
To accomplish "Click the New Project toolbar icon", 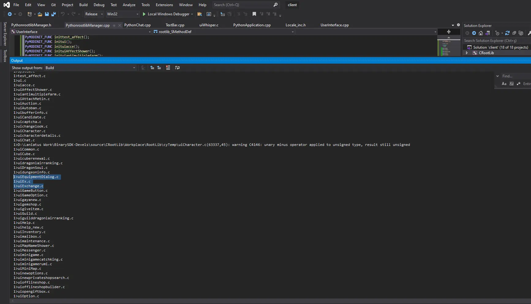I will tap(29, 14).
